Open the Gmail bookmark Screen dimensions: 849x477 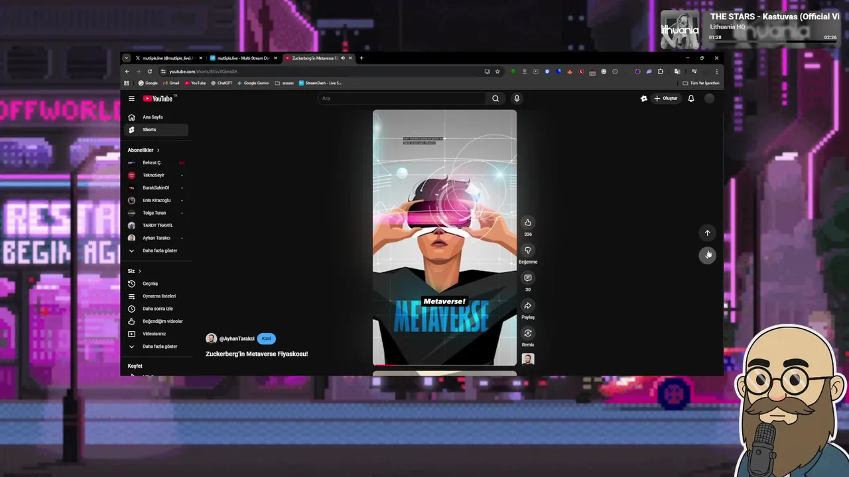(171, 83)
